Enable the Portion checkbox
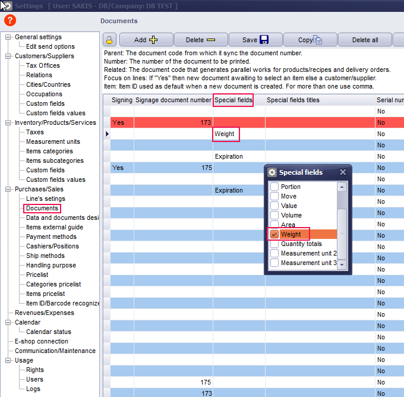404x397 pixels. point(274,187)
